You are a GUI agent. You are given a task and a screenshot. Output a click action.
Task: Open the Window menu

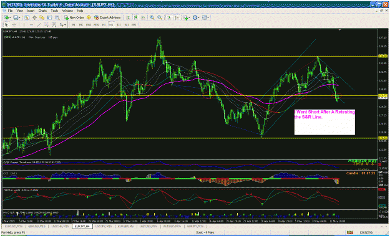click(67, 11)
